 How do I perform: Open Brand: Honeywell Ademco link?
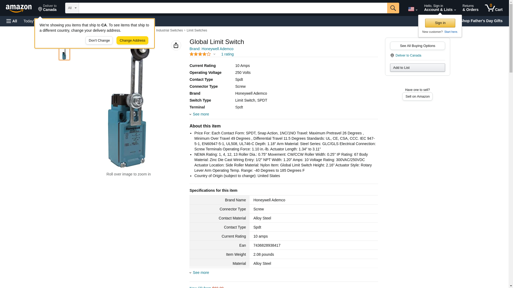pyautogui.click(x=211, y=49)
